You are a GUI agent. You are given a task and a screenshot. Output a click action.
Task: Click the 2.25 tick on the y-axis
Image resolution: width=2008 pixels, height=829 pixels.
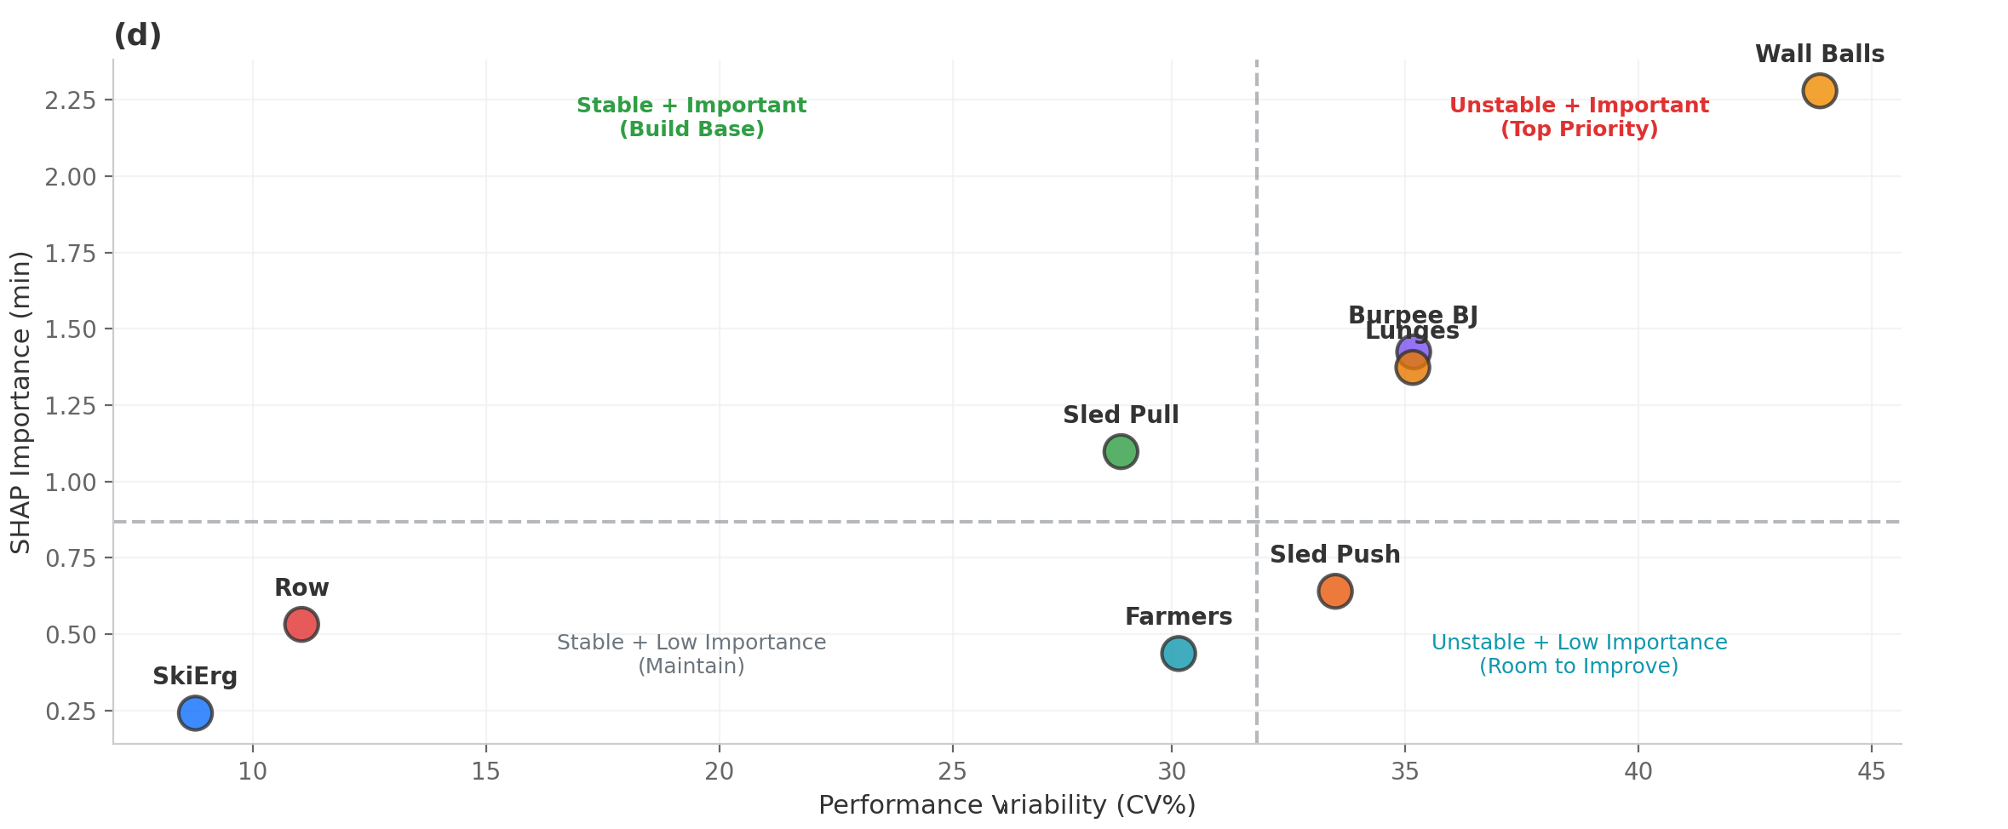point(70,100)
